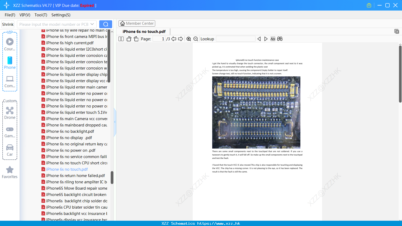Open the Drone category
The image size is (402, 226).
click(x=10, y=113)
